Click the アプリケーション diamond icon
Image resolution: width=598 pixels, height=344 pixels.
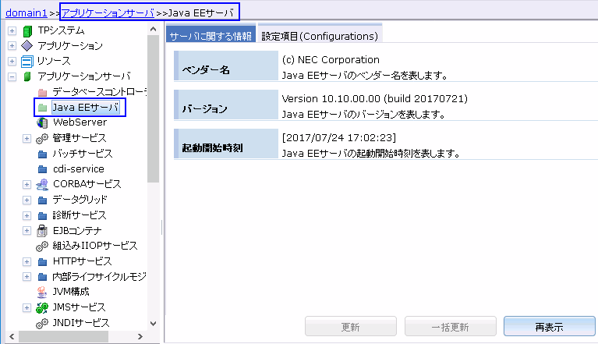(x=27, y=46)
